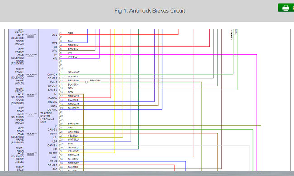
Task: Click the 'BRN/WHT' wire label at pin 19
Action: [73, 104]
